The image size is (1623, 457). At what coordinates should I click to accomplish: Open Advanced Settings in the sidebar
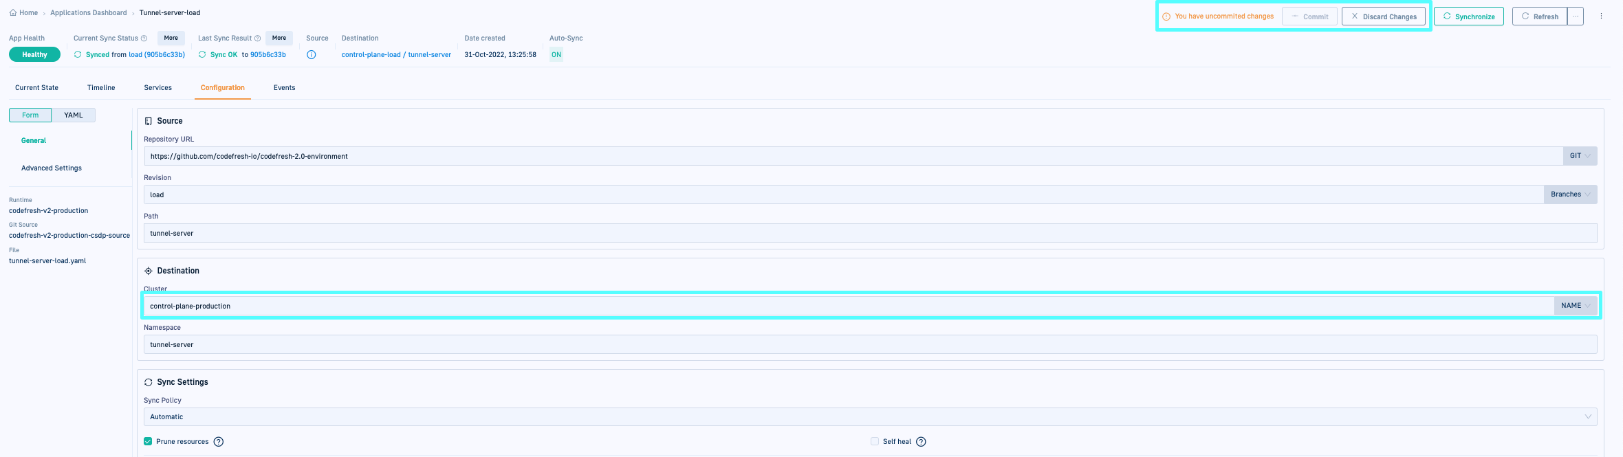[52, 168]
